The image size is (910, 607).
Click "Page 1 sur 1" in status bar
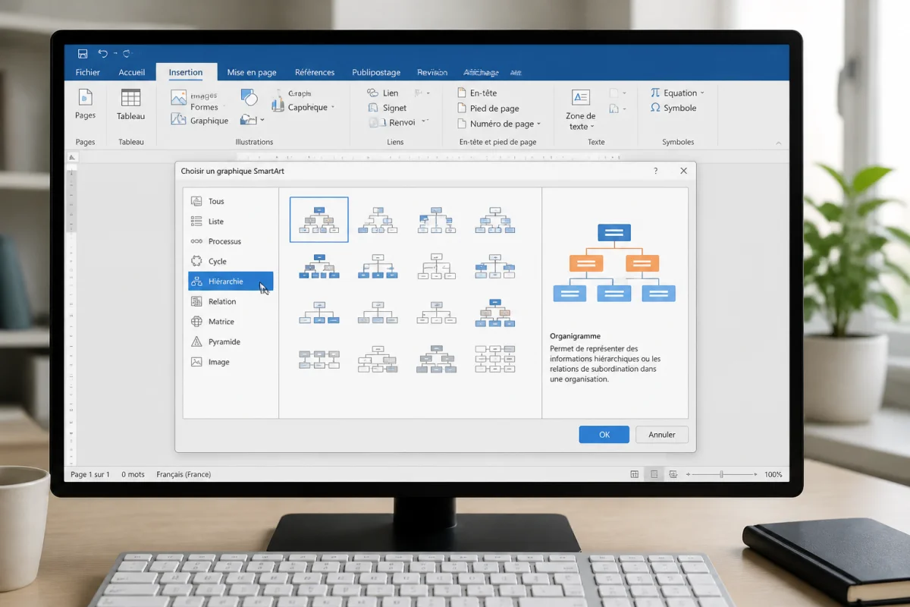[90, 474]
